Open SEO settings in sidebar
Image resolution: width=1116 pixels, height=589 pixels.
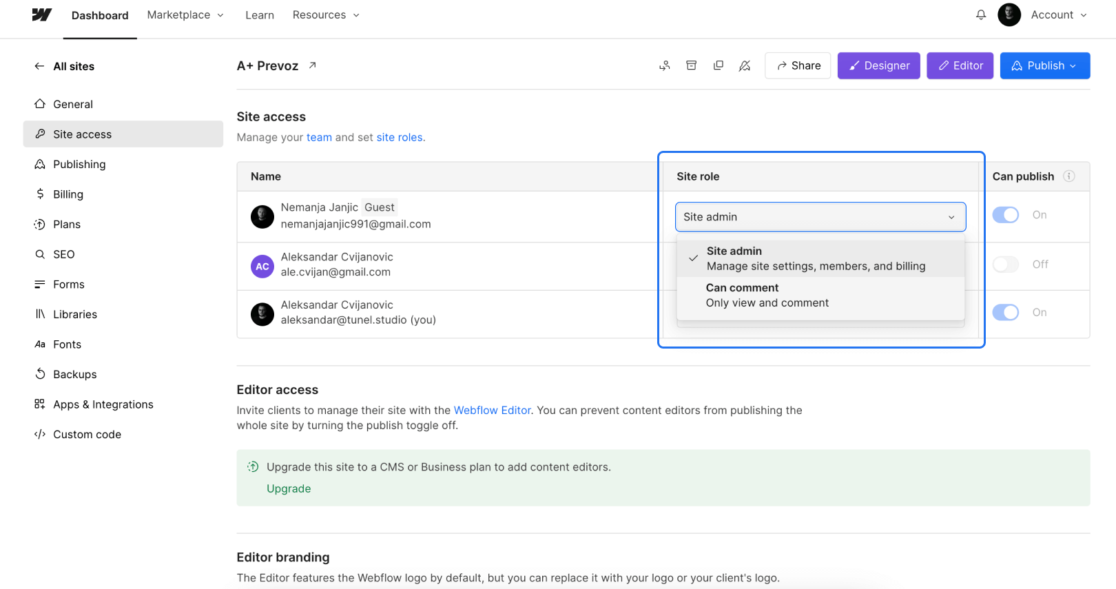123,254
